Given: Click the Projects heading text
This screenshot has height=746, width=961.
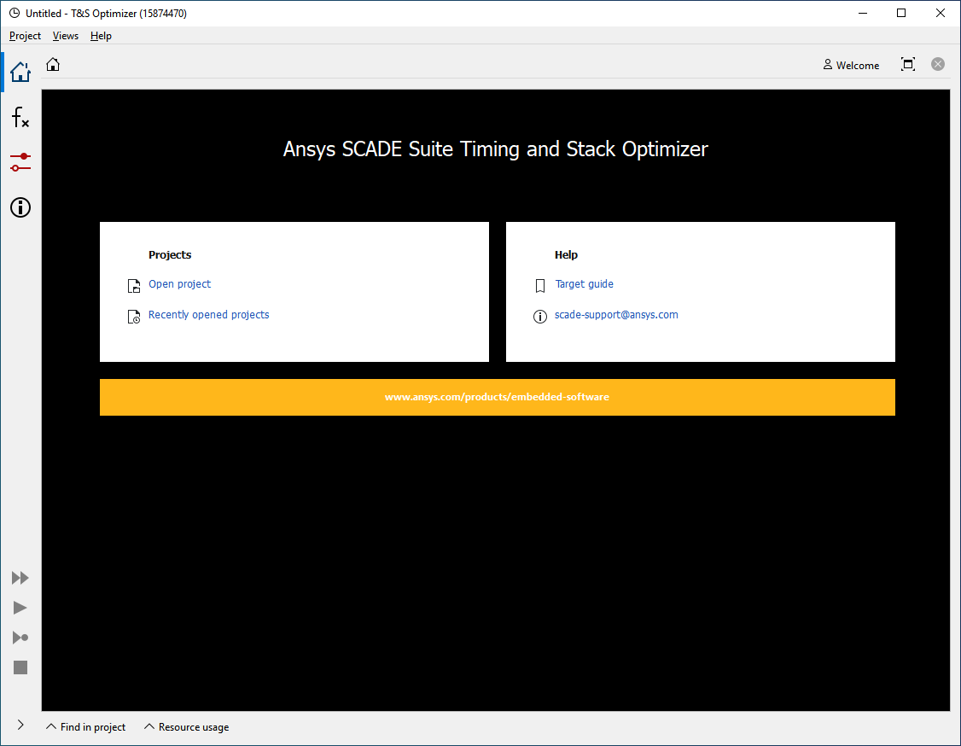Looking at the screenshot, I should pyautogui.click(x=170, y=254).
